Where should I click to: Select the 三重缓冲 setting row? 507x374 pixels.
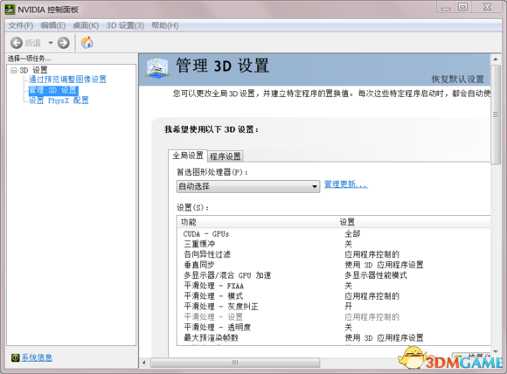tap(334, 244)
